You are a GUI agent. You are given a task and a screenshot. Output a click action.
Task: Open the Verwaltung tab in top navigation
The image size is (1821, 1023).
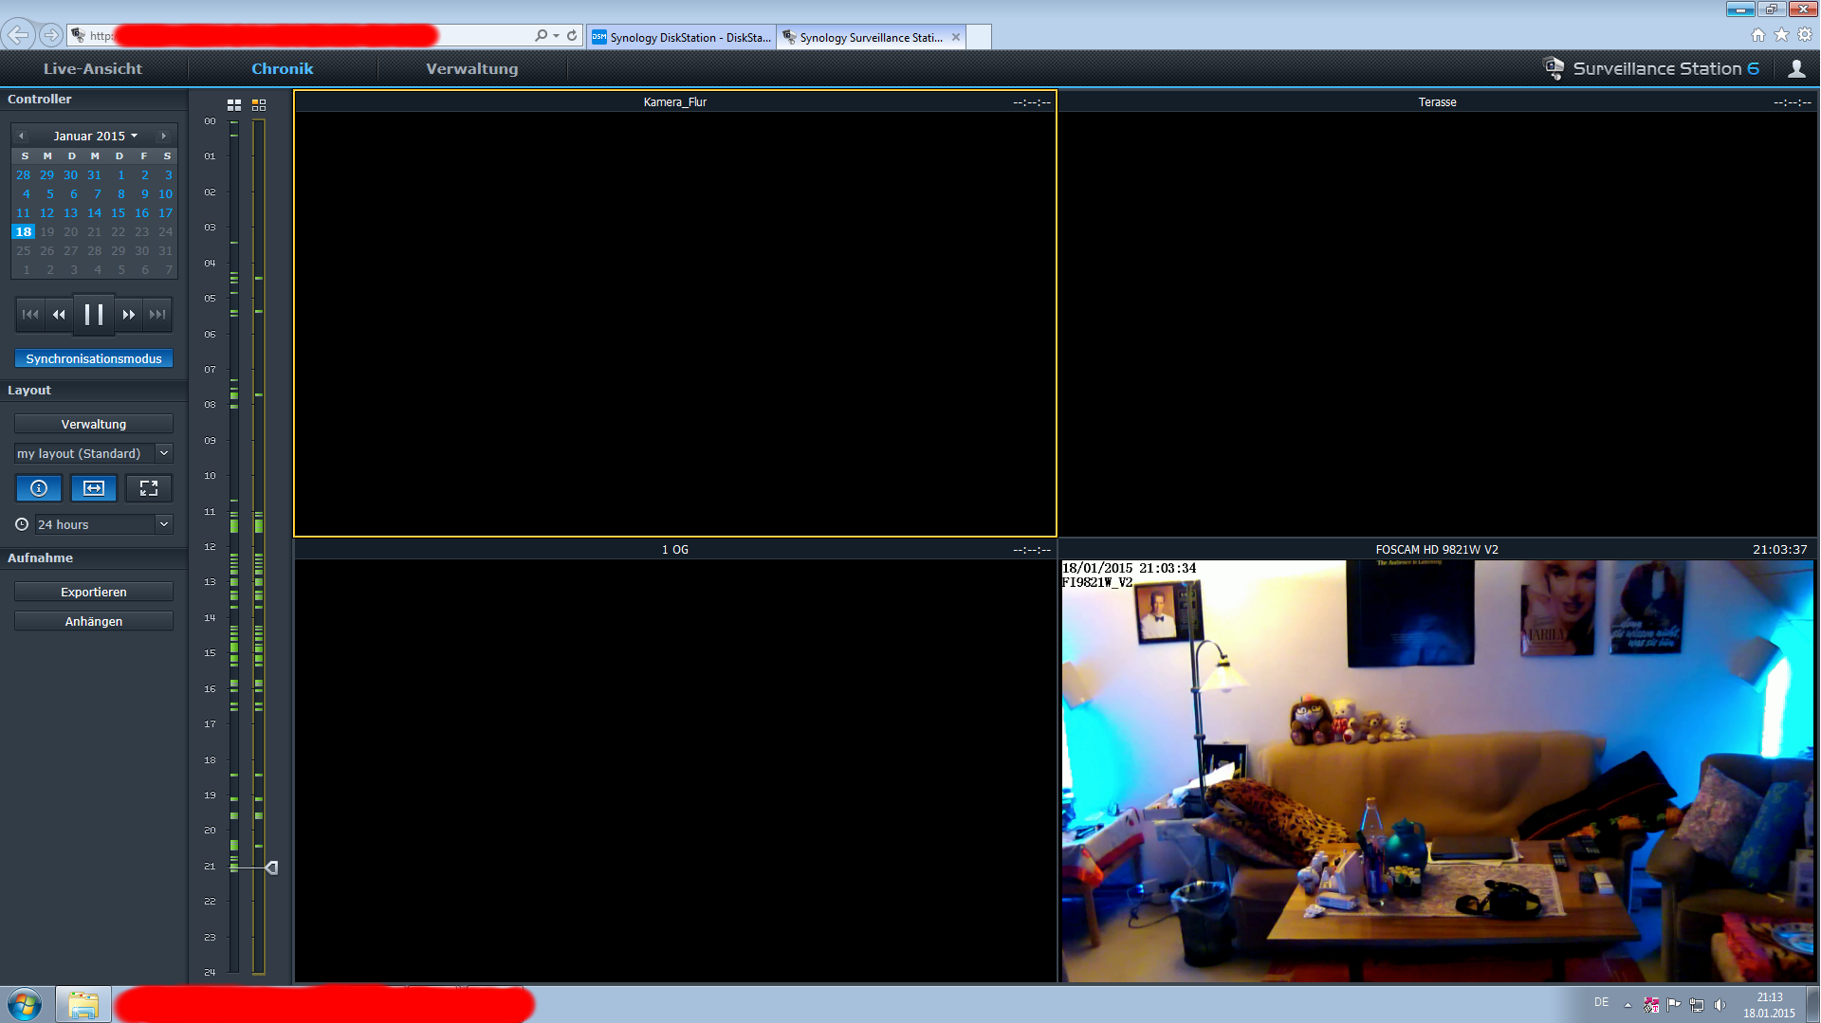pos(471,68)
